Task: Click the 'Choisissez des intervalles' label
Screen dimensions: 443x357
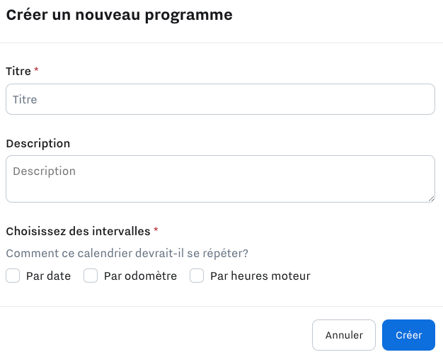Action: coord(78,231)
